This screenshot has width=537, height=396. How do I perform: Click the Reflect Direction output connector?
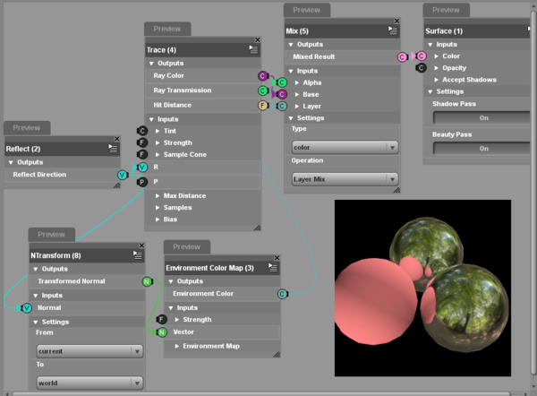point(123,175)
